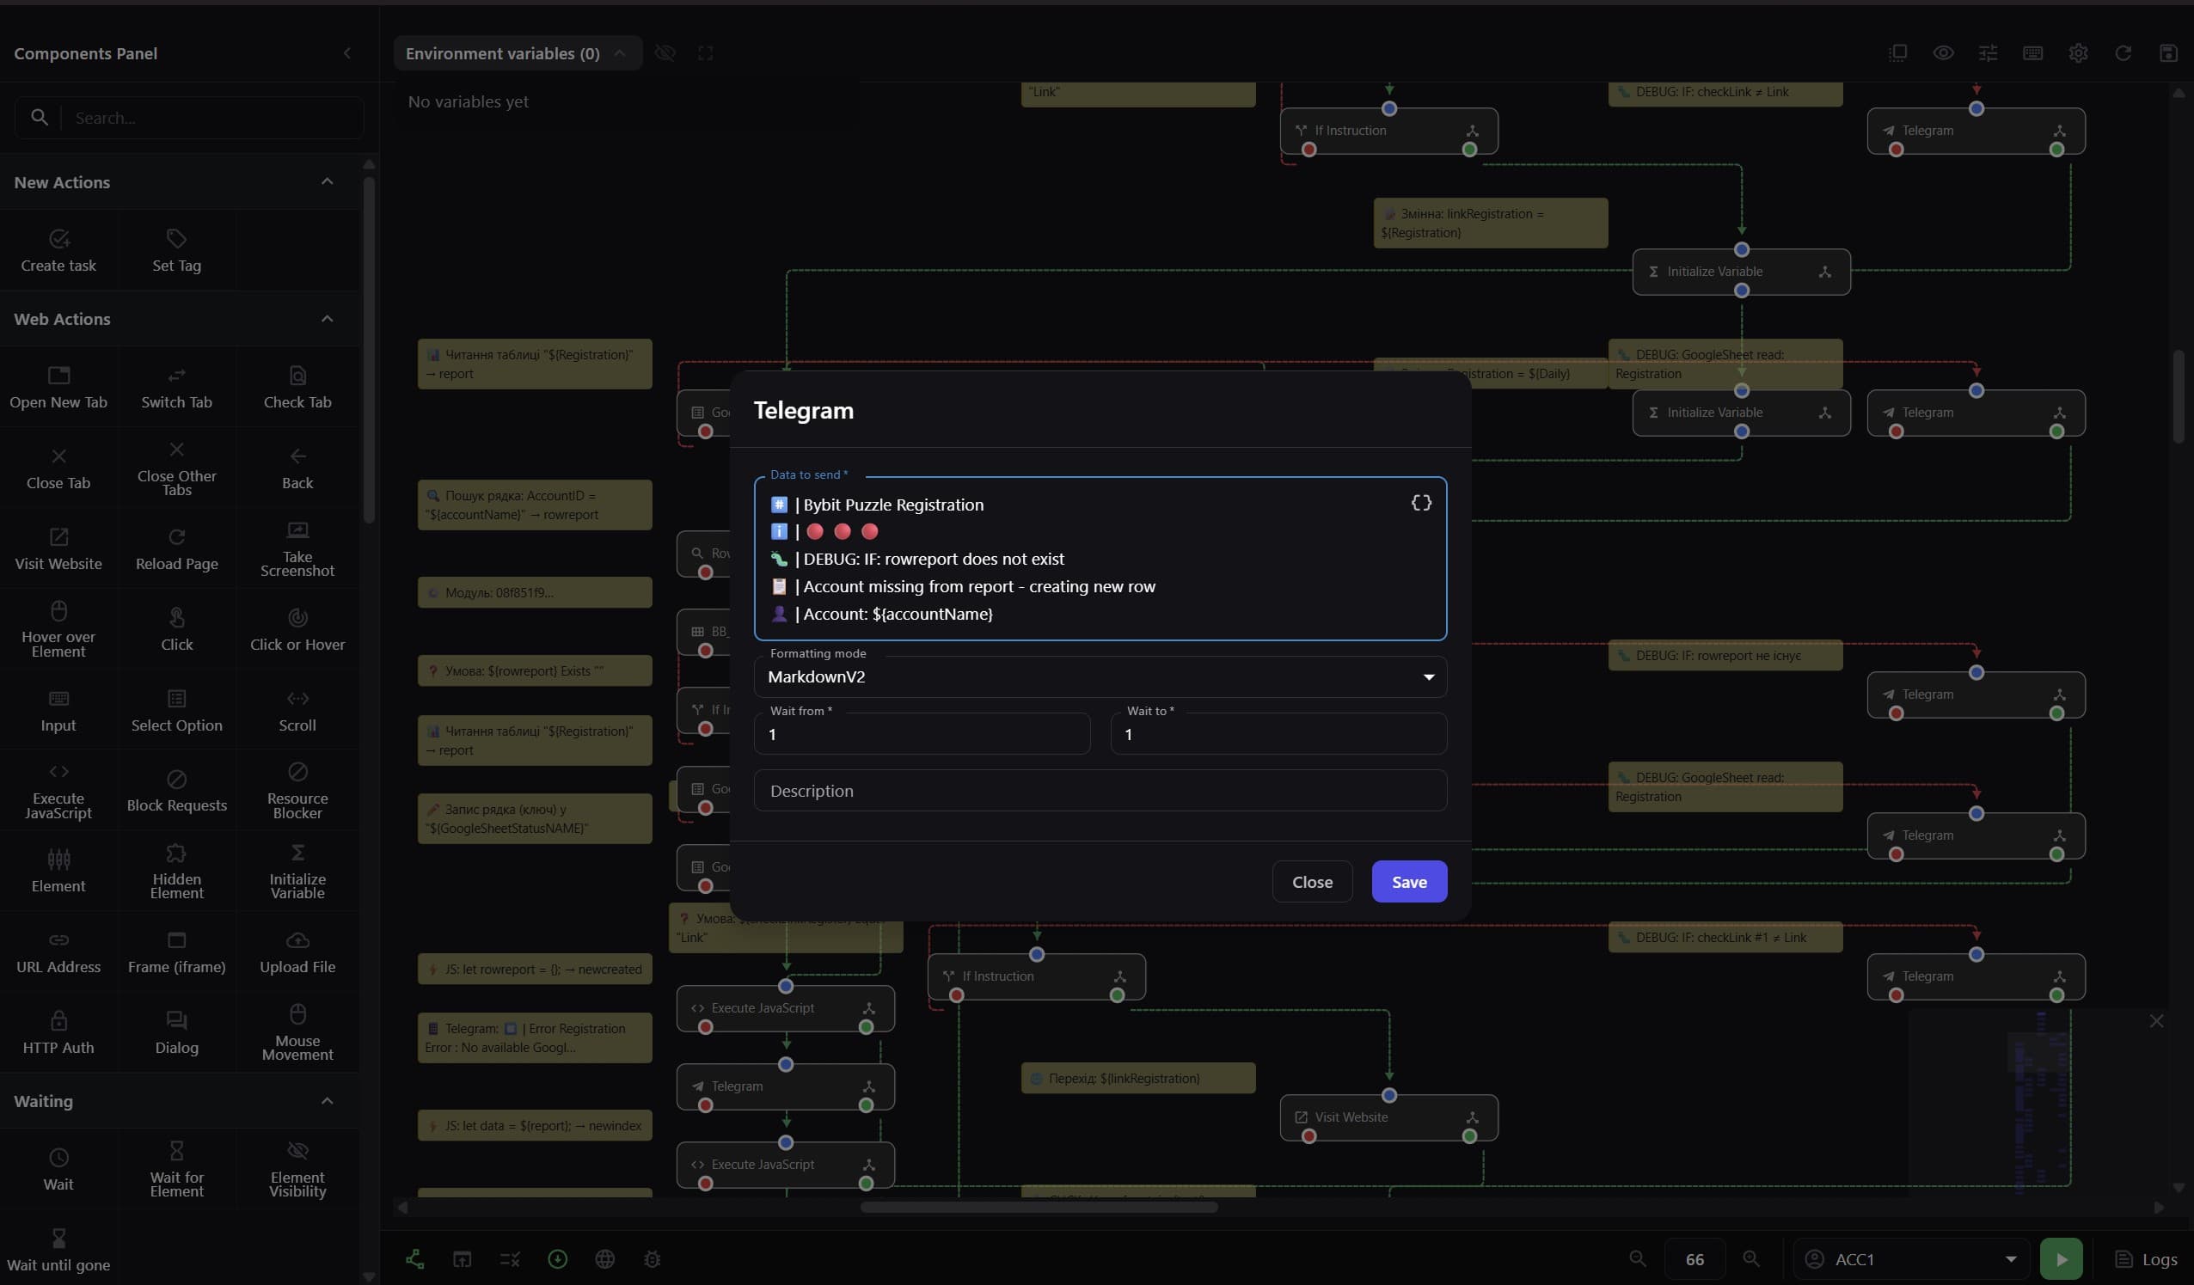Expand the Environment variables (0) dropdown
2194x1285 pixels.
tap(518, 53)
